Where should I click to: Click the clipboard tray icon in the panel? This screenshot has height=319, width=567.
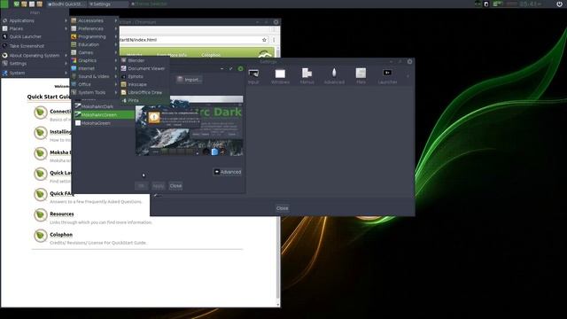point(486,4)
